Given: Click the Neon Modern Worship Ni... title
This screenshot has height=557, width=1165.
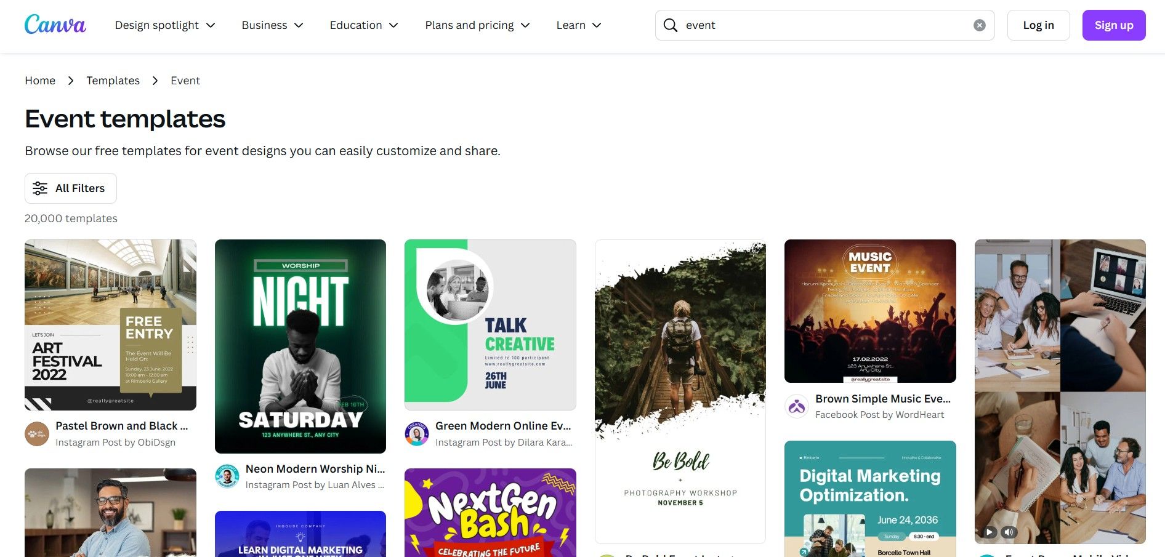Looking at the screenshot, I should (315, 469).
